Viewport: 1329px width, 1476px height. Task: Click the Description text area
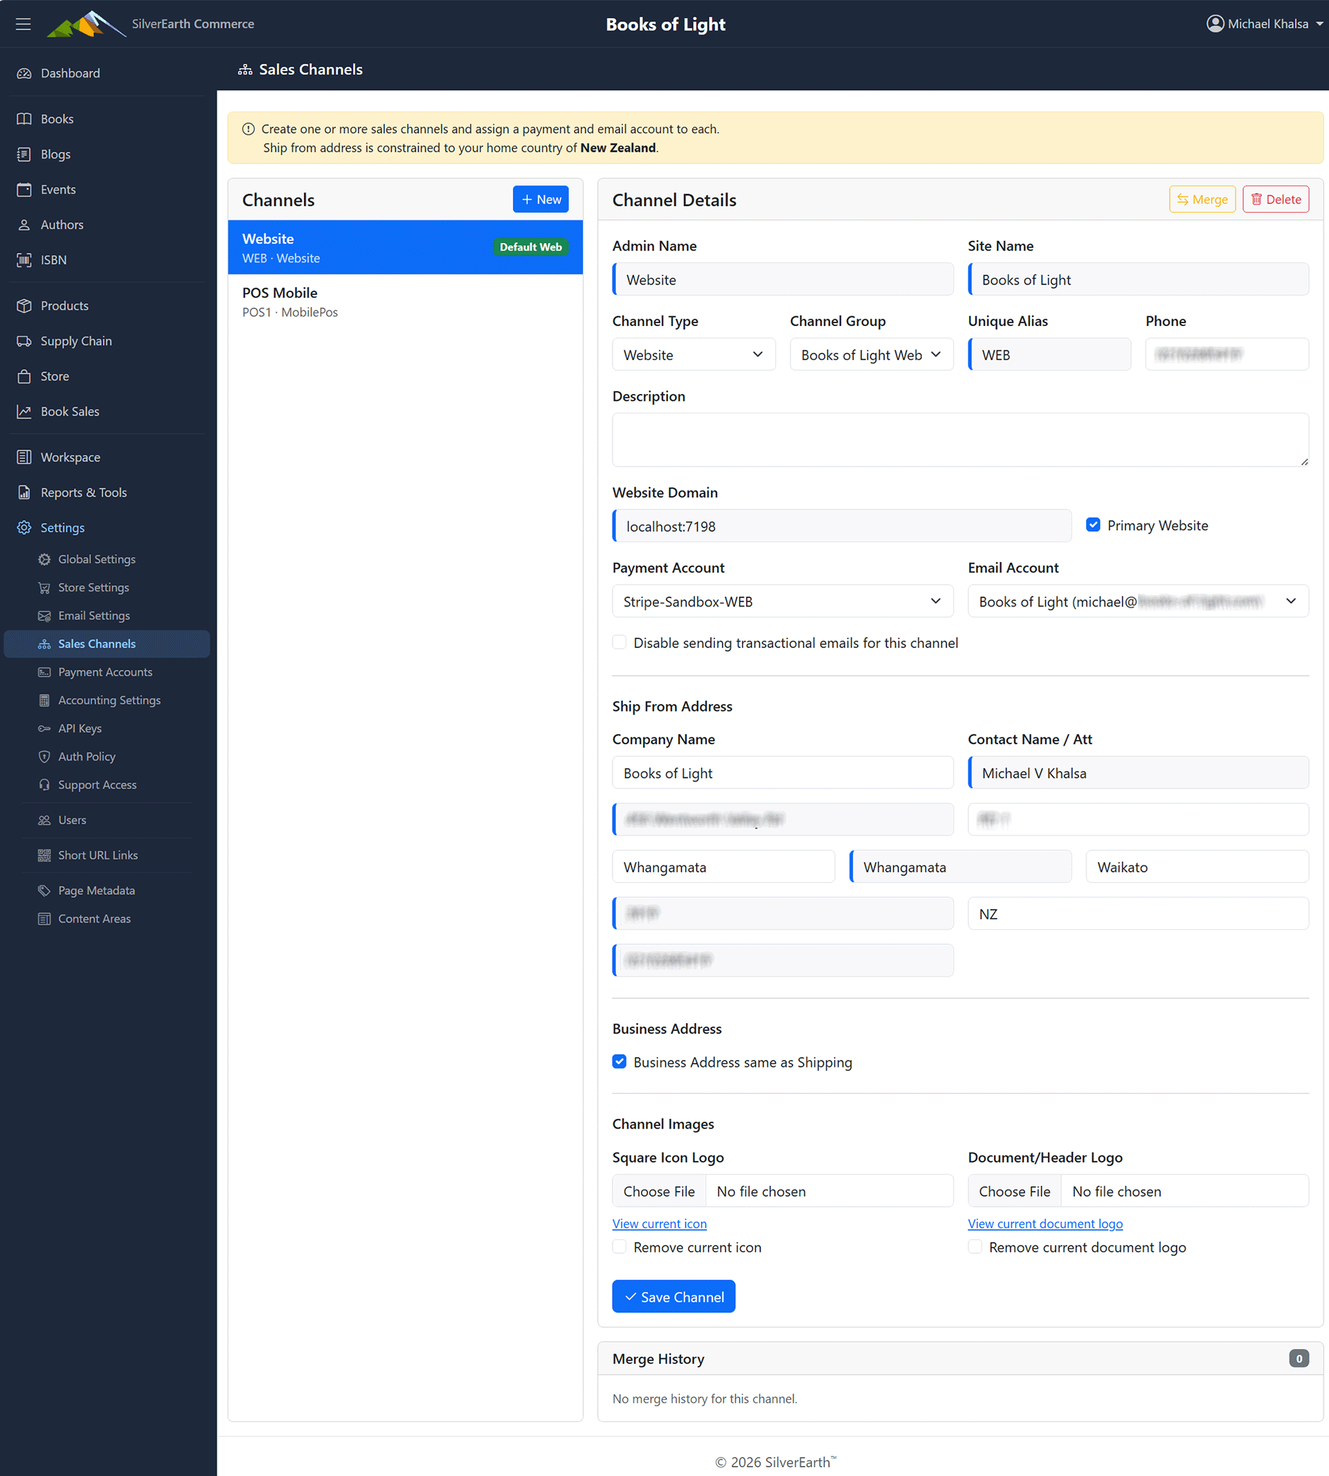[x=960, y=440]
